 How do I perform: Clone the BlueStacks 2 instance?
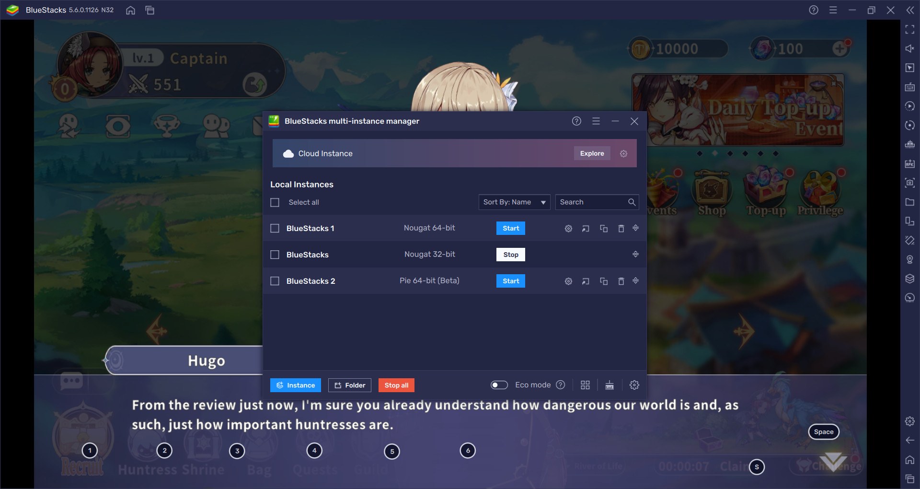tap(604, 281)
